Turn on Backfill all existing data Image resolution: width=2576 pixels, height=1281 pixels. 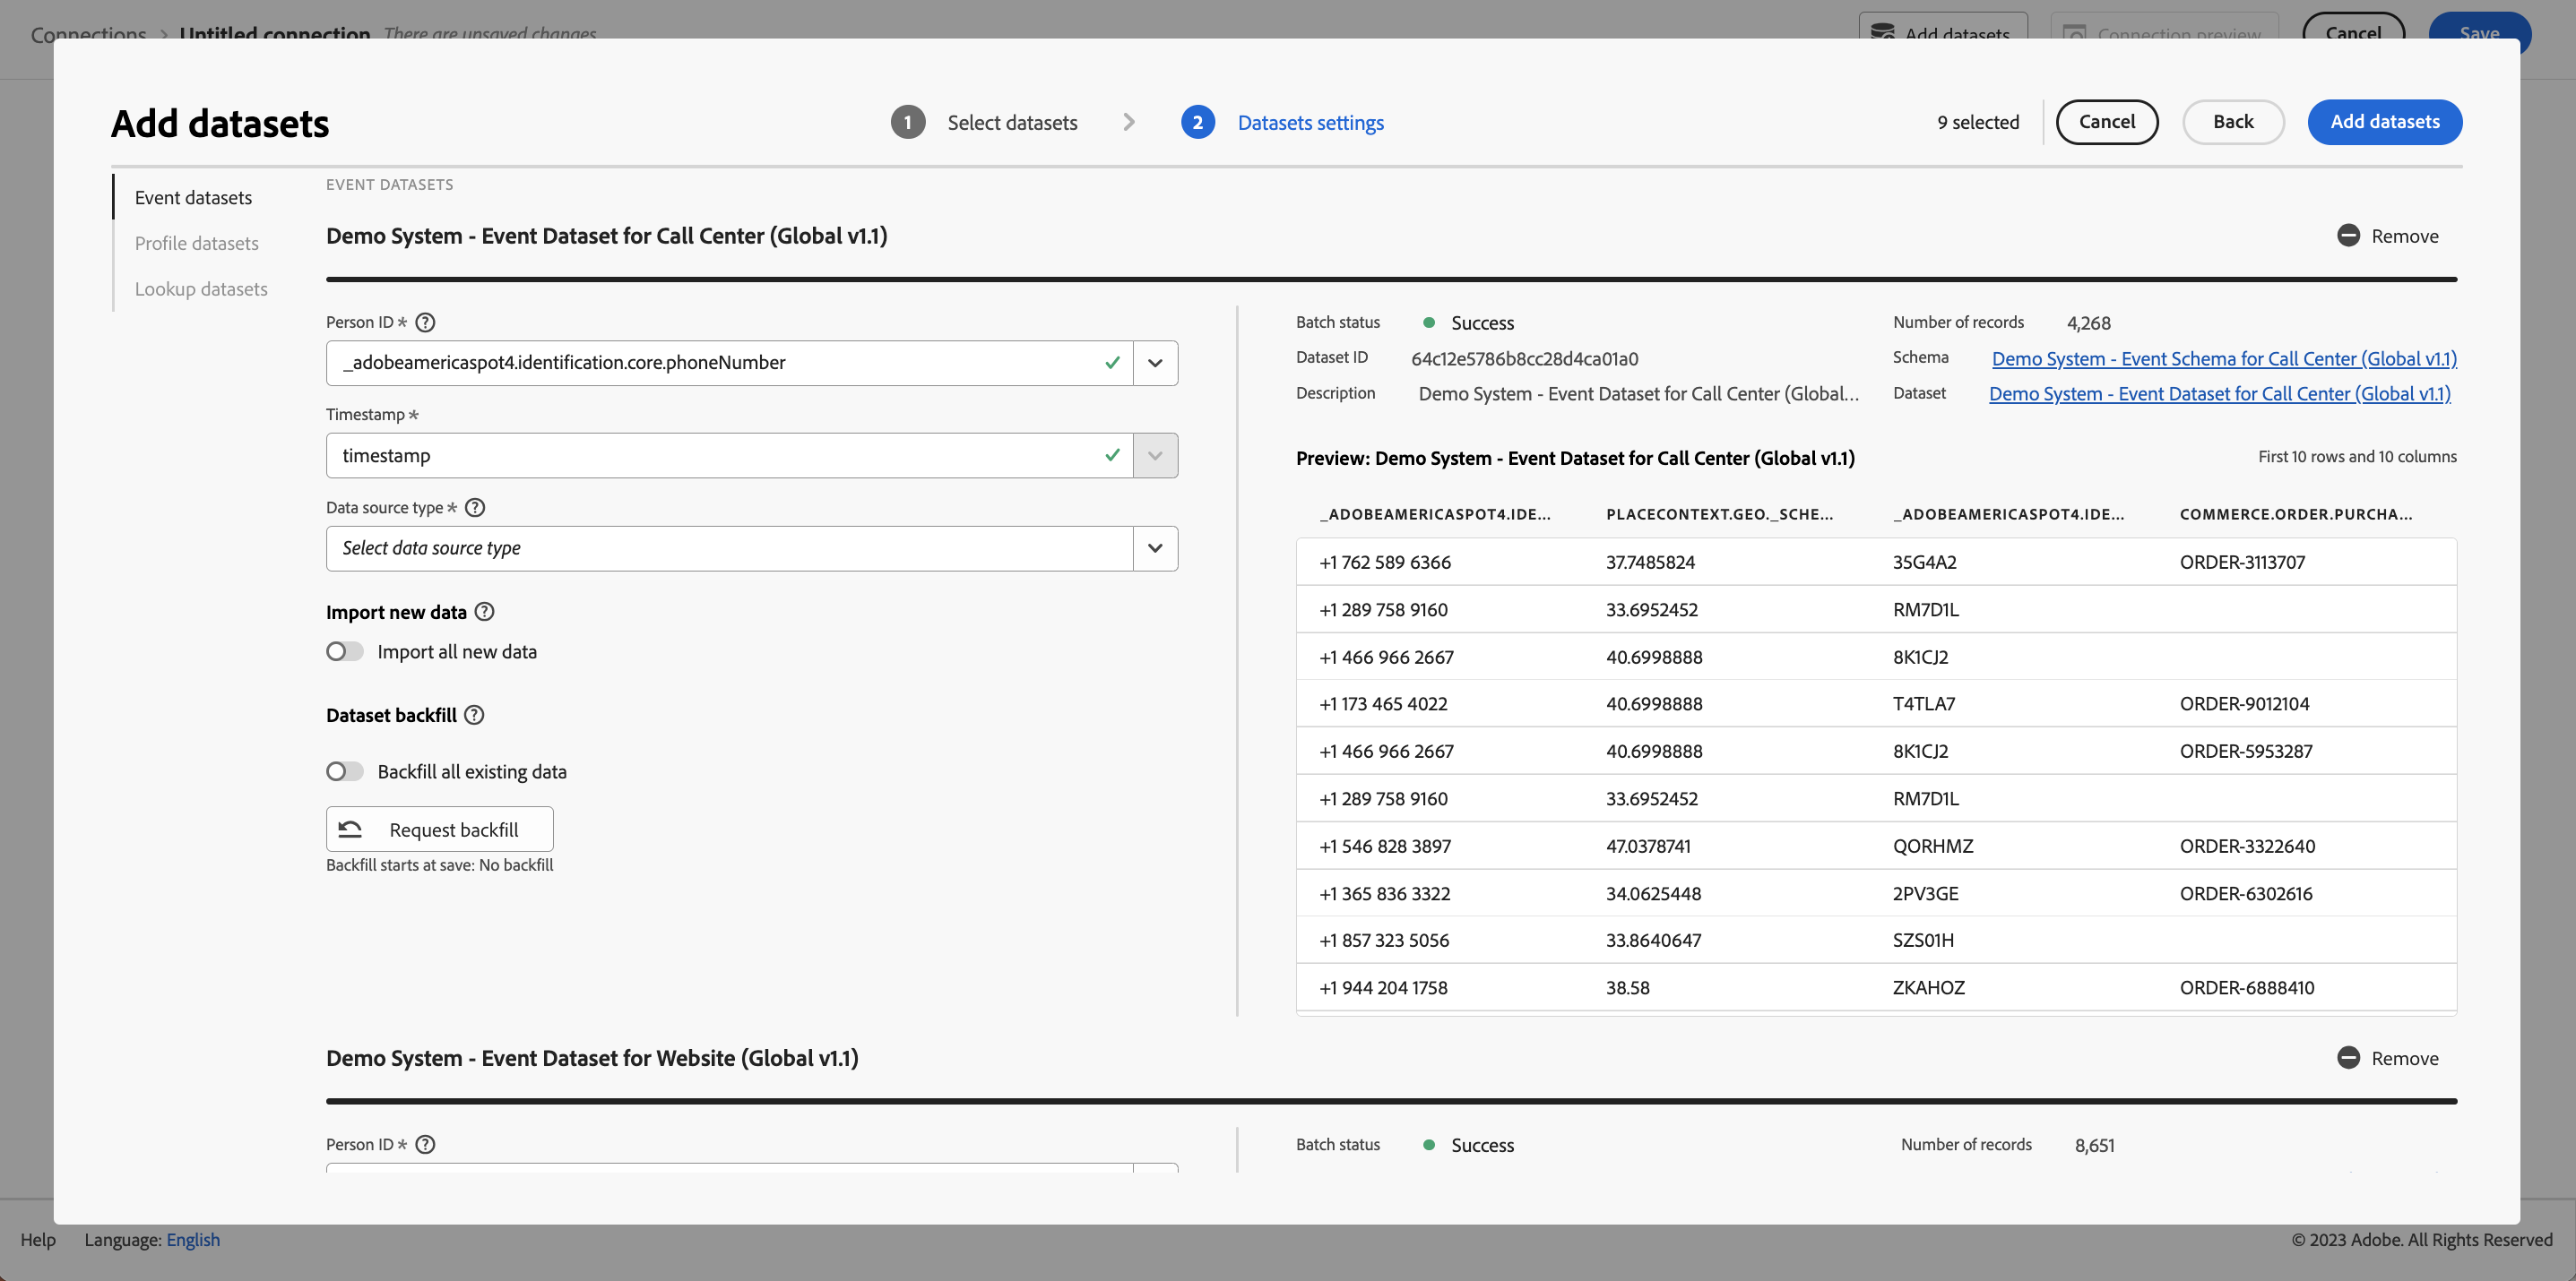pos(344,771)
